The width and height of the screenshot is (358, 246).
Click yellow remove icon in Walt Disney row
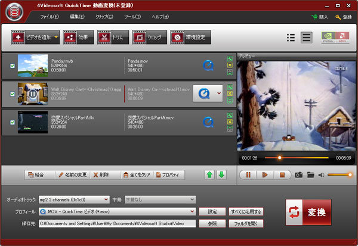click(230, 94)
